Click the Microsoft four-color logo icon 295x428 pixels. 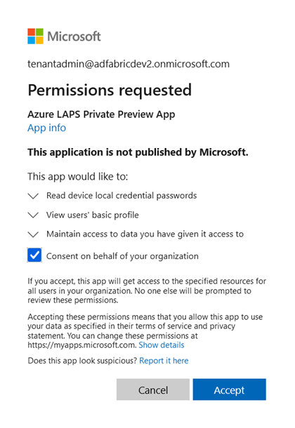(x=36, y=36)
